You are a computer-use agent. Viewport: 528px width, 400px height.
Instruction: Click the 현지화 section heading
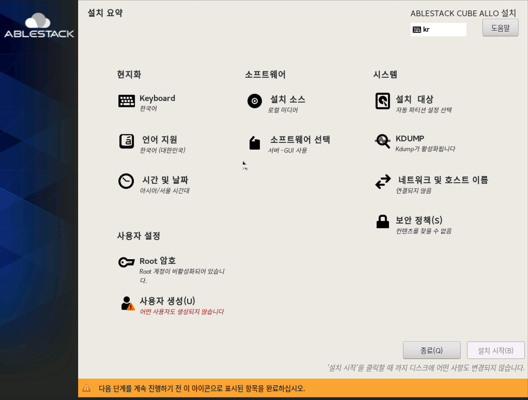coord(129,75)
